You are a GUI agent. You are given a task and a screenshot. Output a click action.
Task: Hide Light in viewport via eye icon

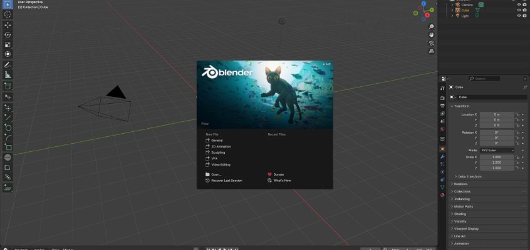pyautogui.click(x=519, y=16)
